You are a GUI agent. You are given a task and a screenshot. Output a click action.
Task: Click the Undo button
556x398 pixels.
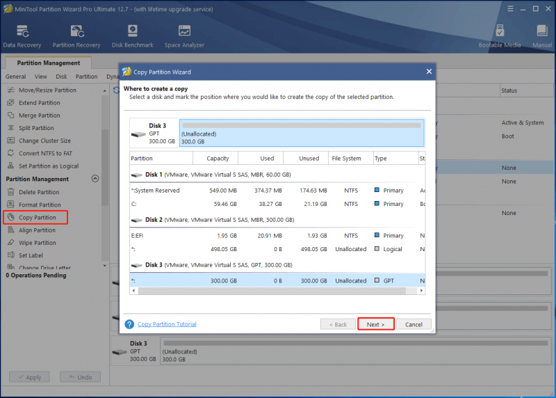[80, 377]
